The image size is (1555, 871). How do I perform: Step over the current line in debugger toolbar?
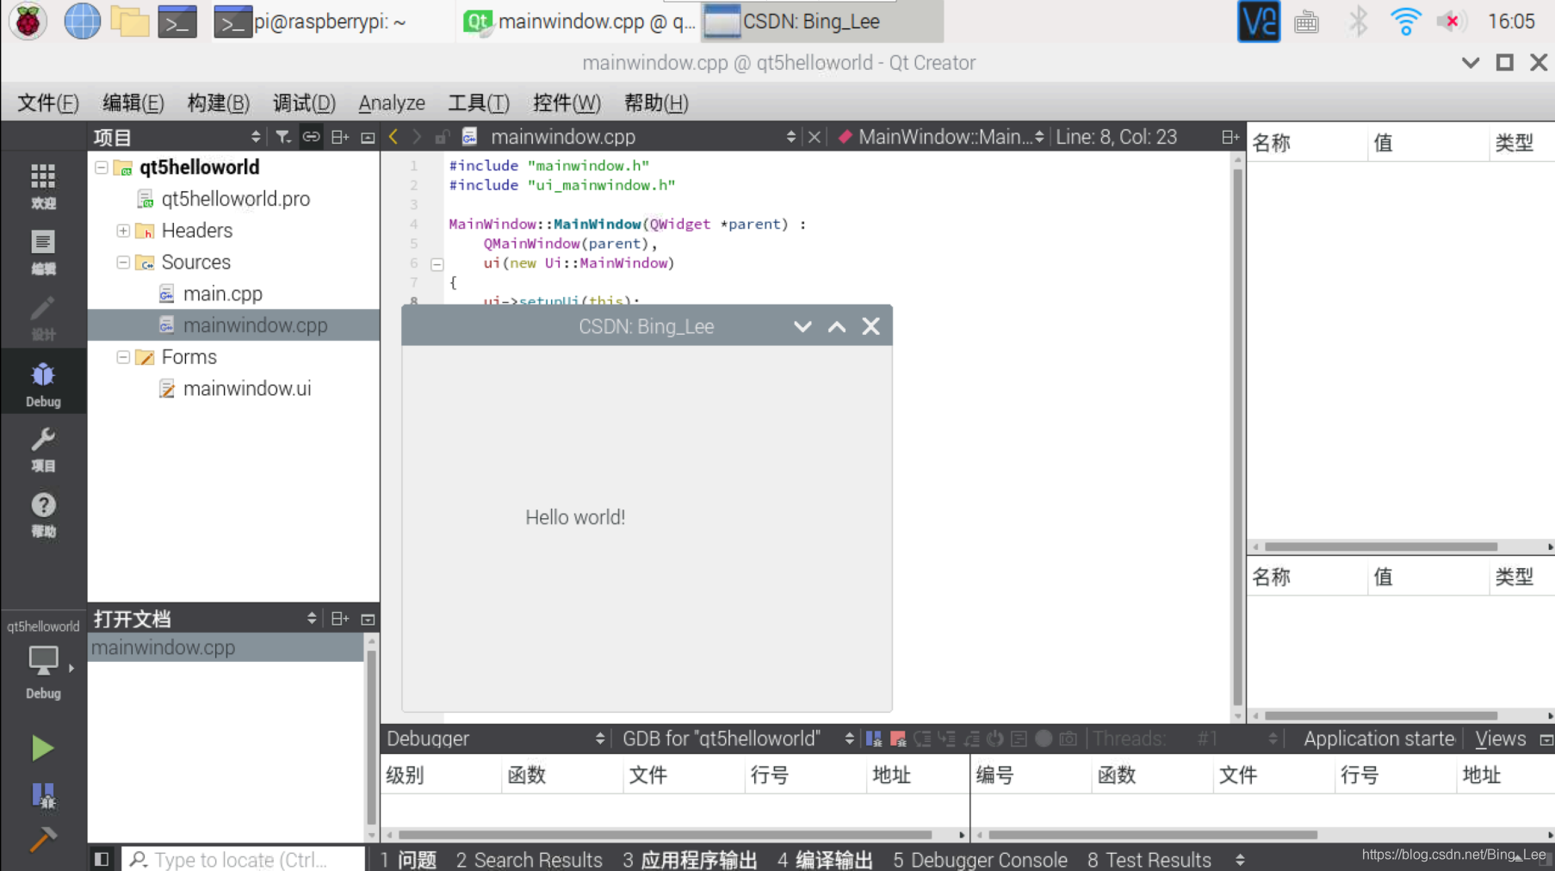922,738
